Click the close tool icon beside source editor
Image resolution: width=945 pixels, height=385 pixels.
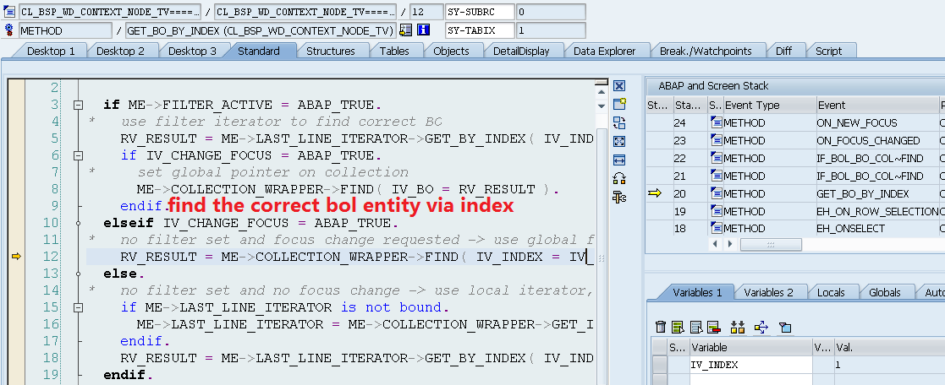pyautogui.click(x=619, y=86)
